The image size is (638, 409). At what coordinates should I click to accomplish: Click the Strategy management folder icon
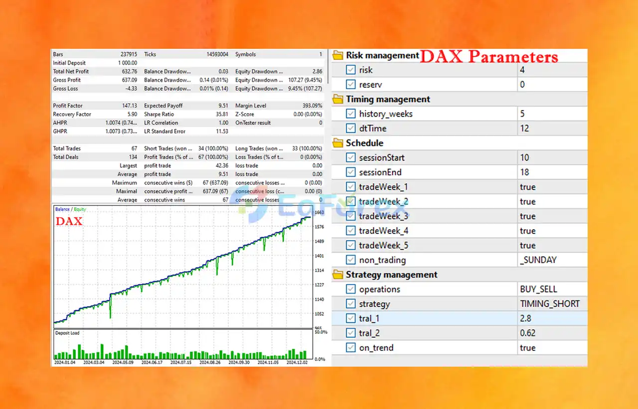pos(338,274)
